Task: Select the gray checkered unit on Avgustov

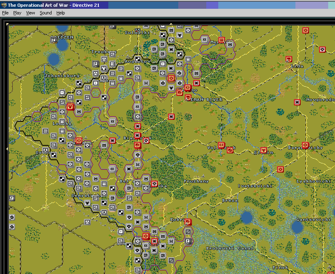Action: (138, 59)
